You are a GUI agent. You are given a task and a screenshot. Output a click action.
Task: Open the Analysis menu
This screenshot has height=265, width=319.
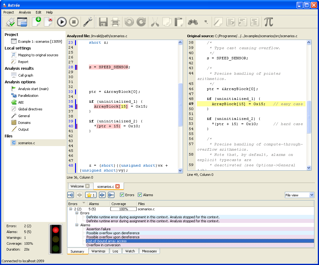25,12
